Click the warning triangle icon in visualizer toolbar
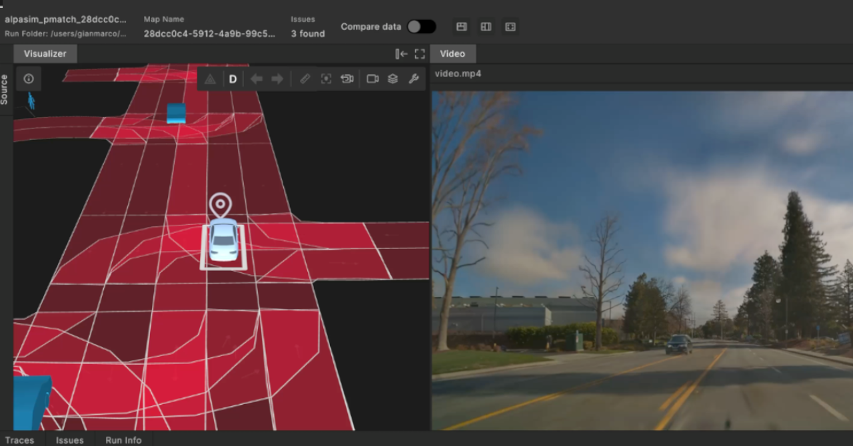This screenshot has height=446, width=853. point(210,79)
